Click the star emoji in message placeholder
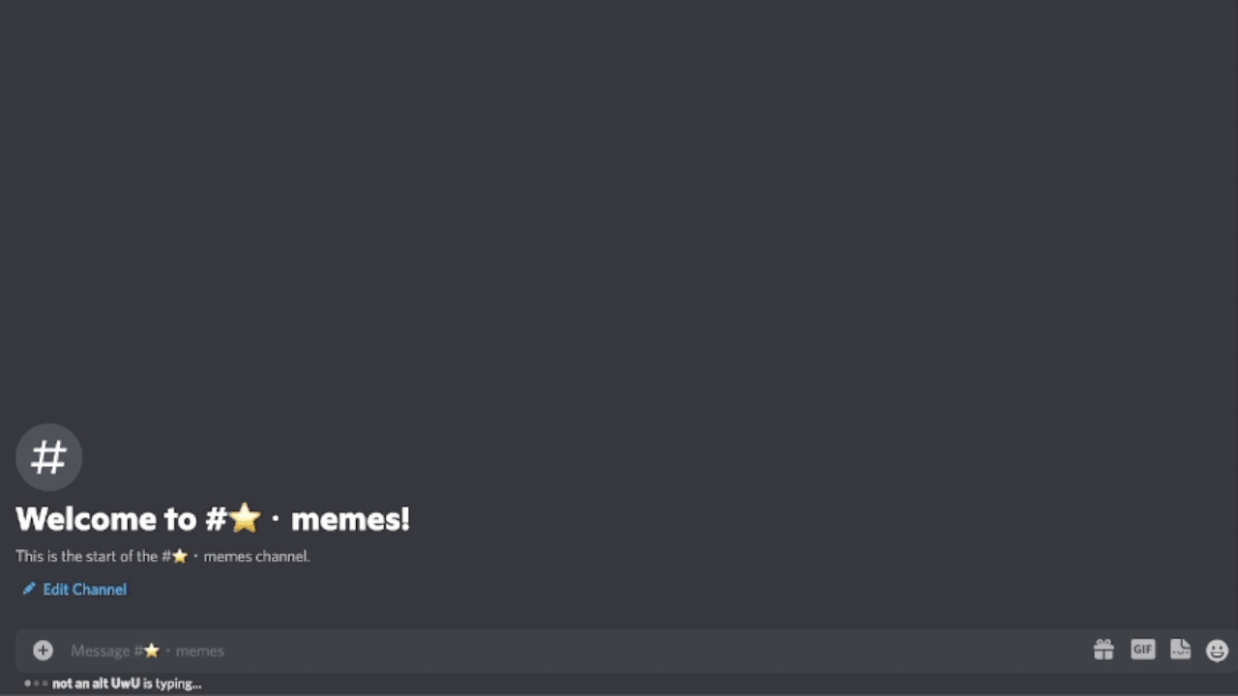Image resolution: width=1238 pixels, height=696 pixels. [152, 651]
